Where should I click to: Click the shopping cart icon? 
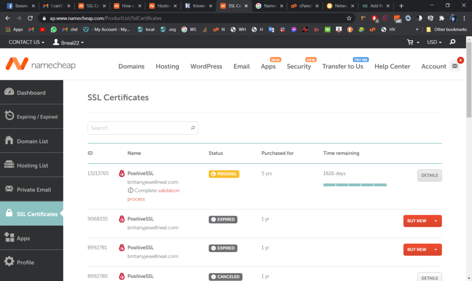coord(410,42)
